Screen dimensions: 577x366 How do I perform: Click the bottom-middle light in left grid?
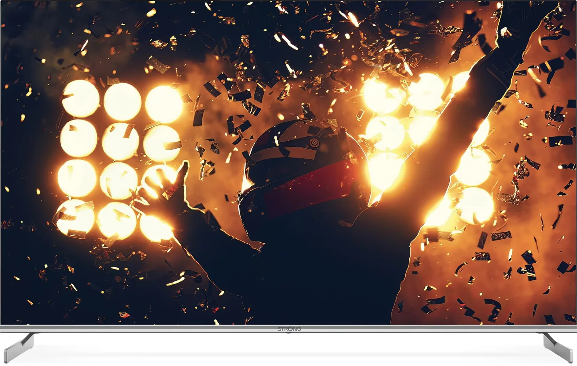point(116,220)
